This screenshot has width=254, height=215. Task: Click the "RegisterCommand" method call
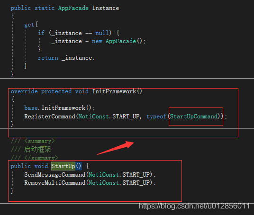click(50, 116)
